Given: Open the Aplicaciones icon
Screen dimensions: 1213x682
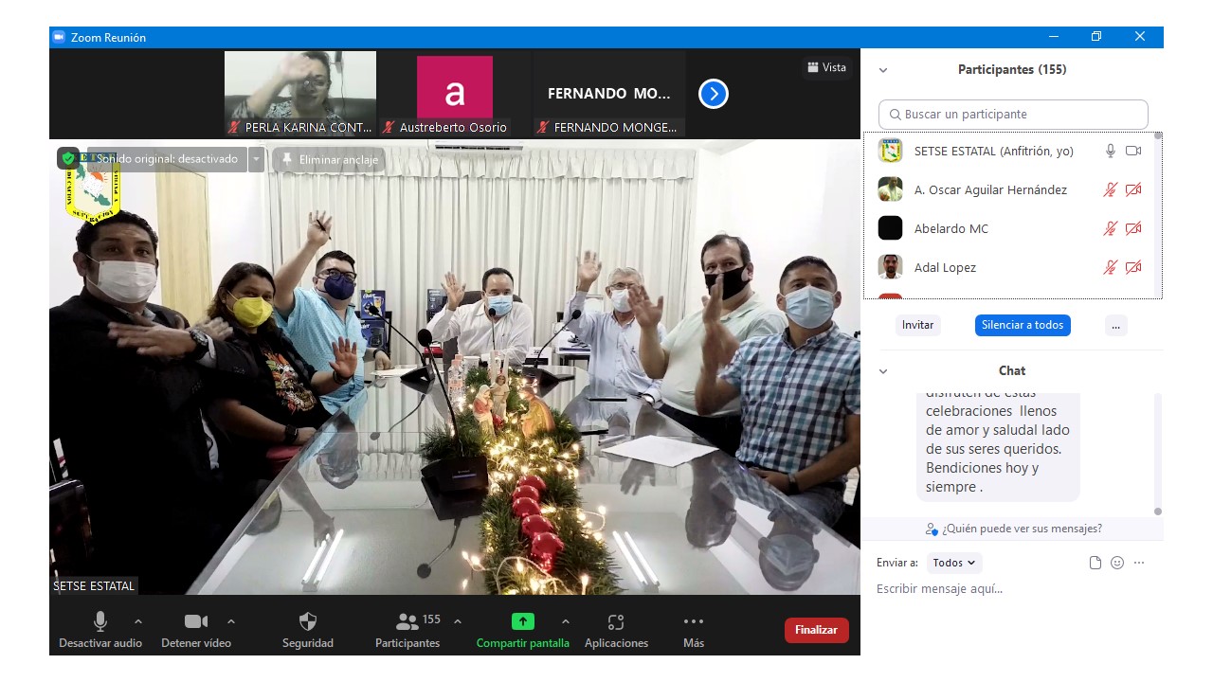Looking at the screenshot, I should [x=616, y=621].
